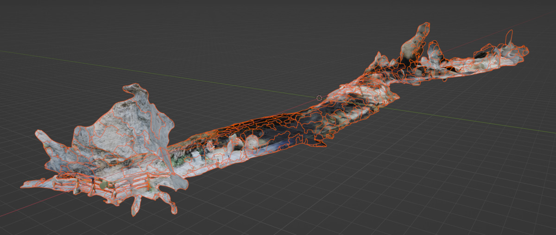Click the green Y axis line right of the mesh

tap(463, 119)
